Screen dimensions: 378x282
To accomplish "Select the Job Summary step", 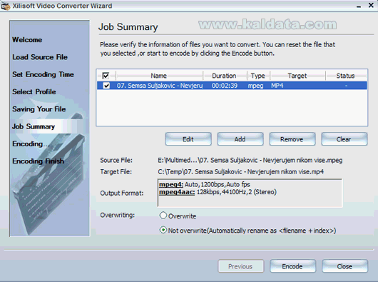I will click(x=34, y=126).
